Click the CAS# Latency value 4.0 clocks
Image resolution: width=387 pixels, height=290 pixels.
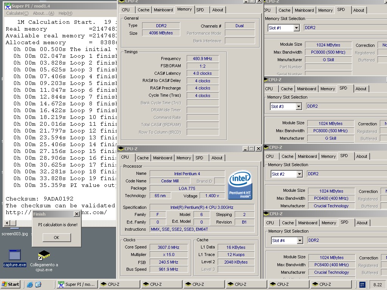203,74
